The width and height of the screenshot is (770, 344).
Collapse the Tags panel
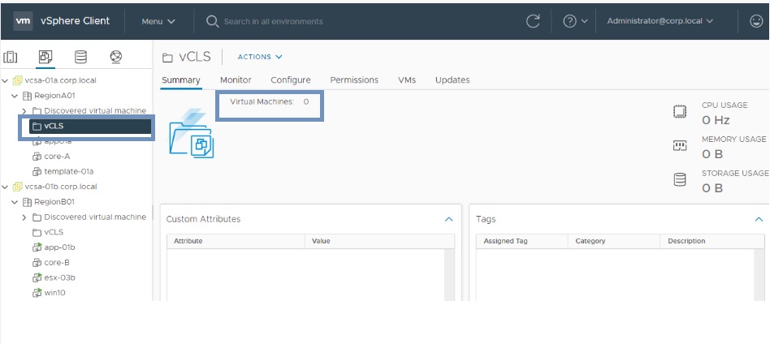pyautogui.click(x=759, y=219)
